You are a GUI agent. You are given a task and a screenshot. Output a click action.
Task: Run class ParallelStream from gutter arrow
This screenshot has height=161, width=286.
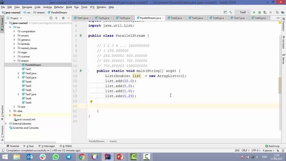pyautogui.click(x=81, y=35)
